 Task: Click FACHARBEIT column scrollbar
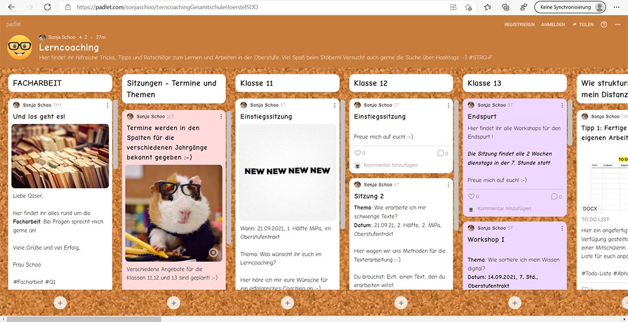(116, 134)
